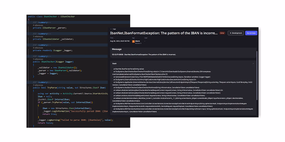
Task: Go back via the Logs arrow link
Action: point(113,29)
